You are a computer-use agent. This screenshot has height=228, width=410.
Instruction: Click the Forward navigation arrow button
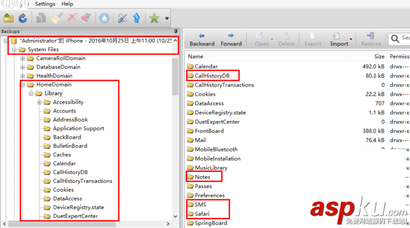click(231, 39)
